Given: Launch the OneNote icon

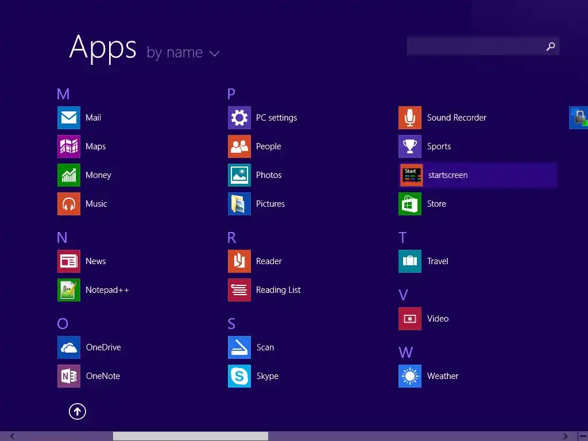Looking at the screenshot, I should coord(69,376).
